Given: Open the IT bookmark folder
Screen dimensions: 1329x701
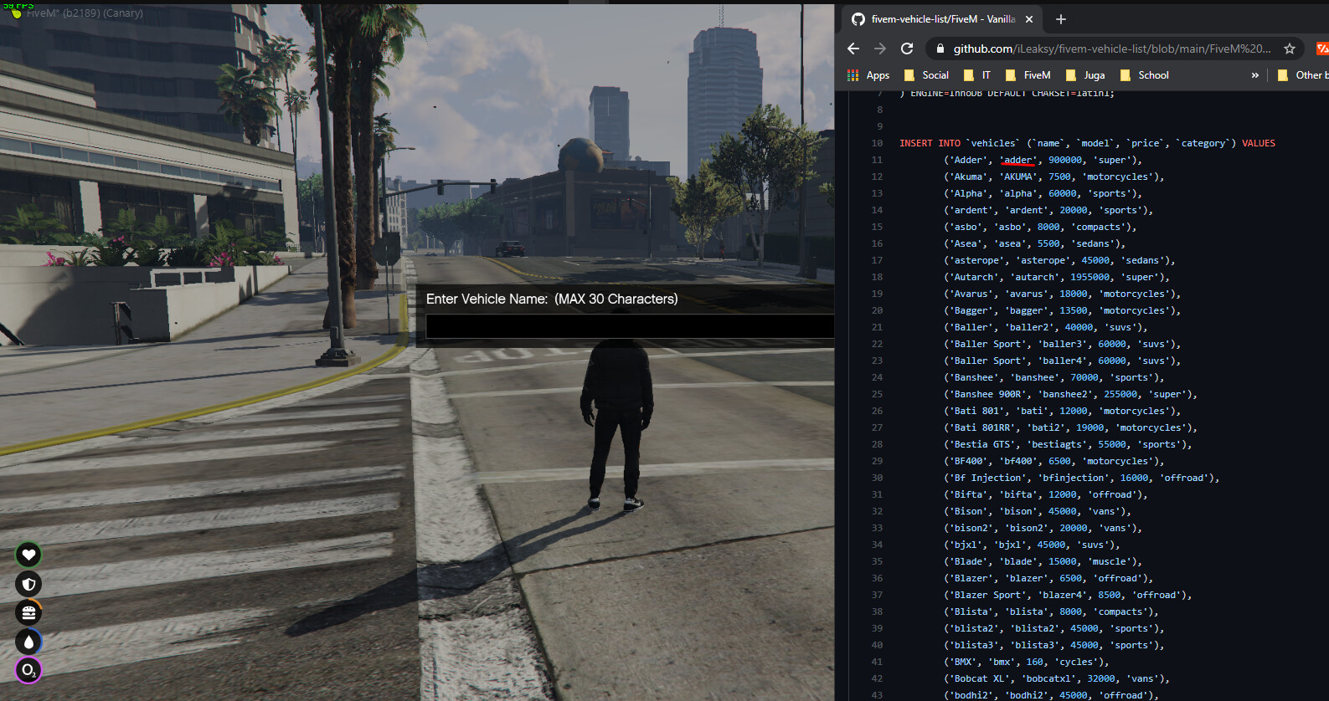Looking at the screenshot, I should (x=977, y=75).
